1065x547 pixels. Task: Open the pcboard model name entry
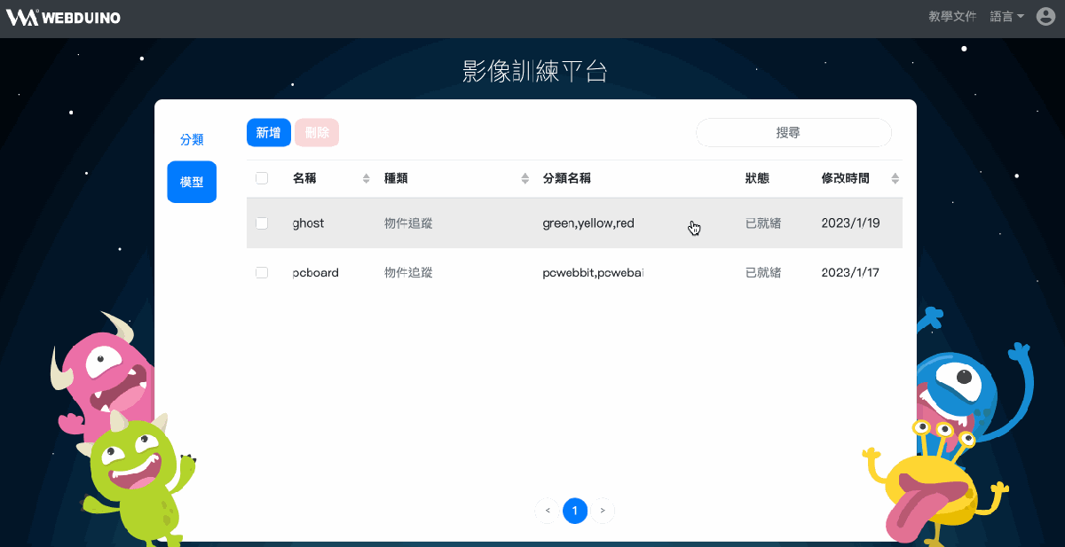click(x=316, y=273)
